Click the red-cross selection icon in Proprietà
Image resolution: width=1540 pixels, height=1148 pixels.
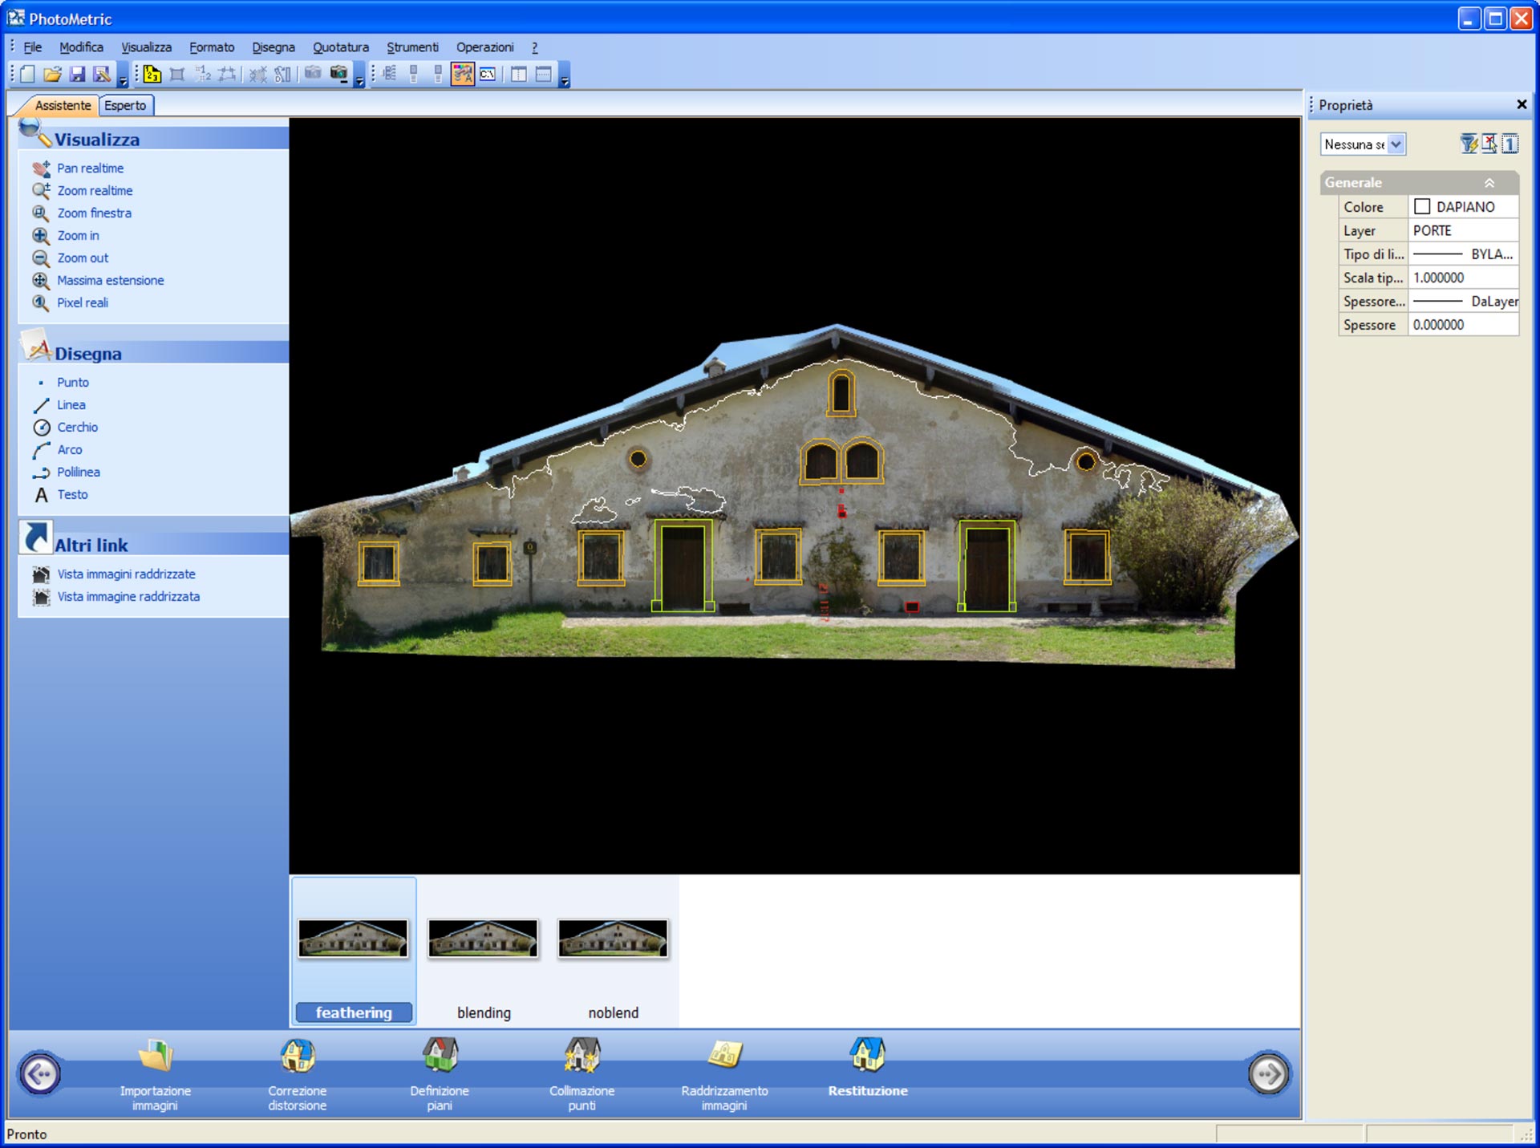[x=1489, y=144]
